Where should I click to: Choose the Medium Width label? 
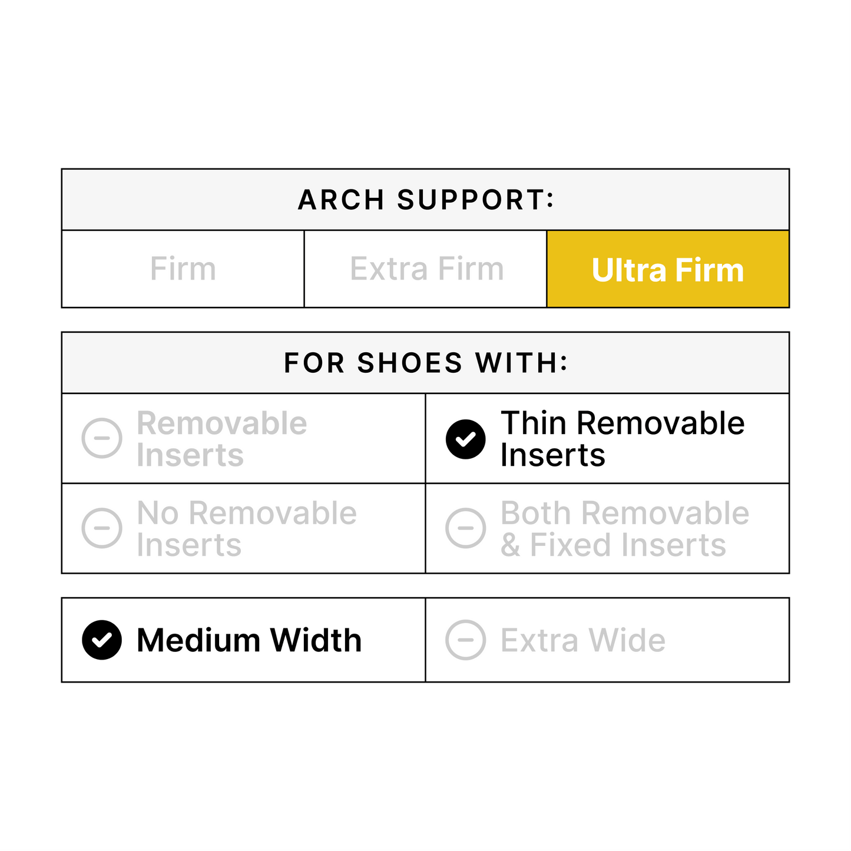pyautogui.click(x=249, y=640)
